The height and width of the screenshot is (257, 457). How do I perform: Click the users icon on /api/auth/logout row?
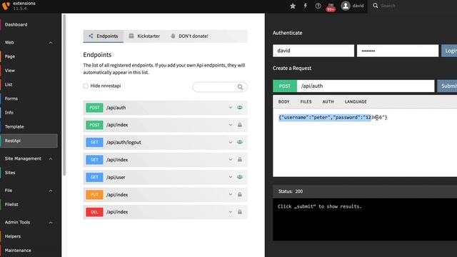click(x=240, y=142)
